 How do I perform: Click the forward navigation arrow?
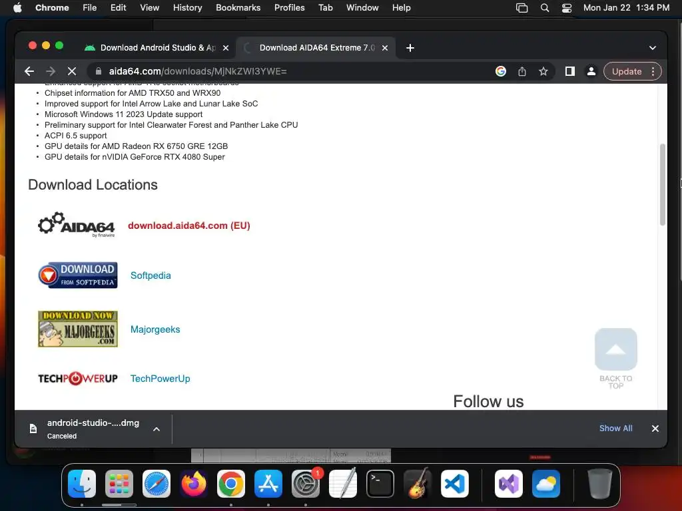(x=51, y=71)
